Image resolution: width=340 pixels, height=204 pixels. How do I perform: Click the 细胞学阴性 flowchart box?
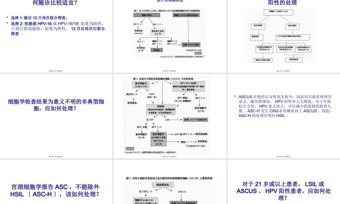coord(147,15)
